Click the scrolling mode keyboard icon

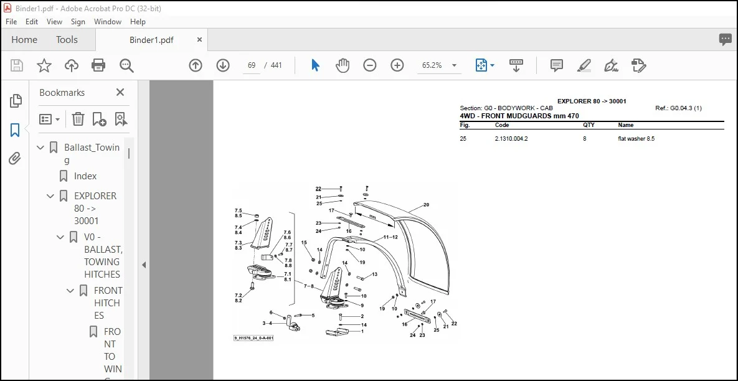coord(516,65)
